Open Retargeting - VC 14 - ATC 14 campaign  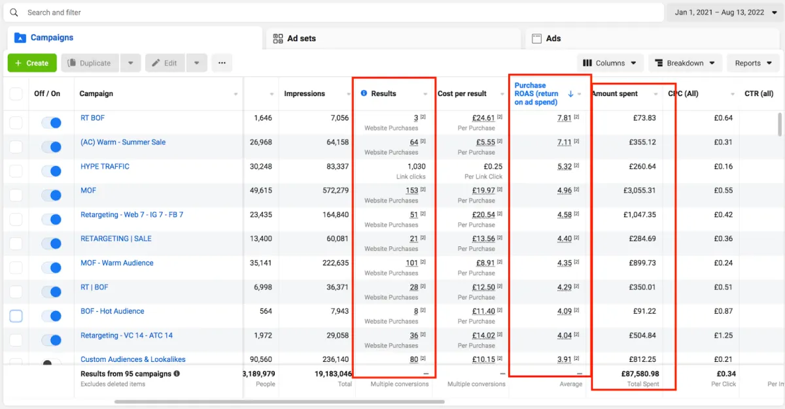(126, 335)
